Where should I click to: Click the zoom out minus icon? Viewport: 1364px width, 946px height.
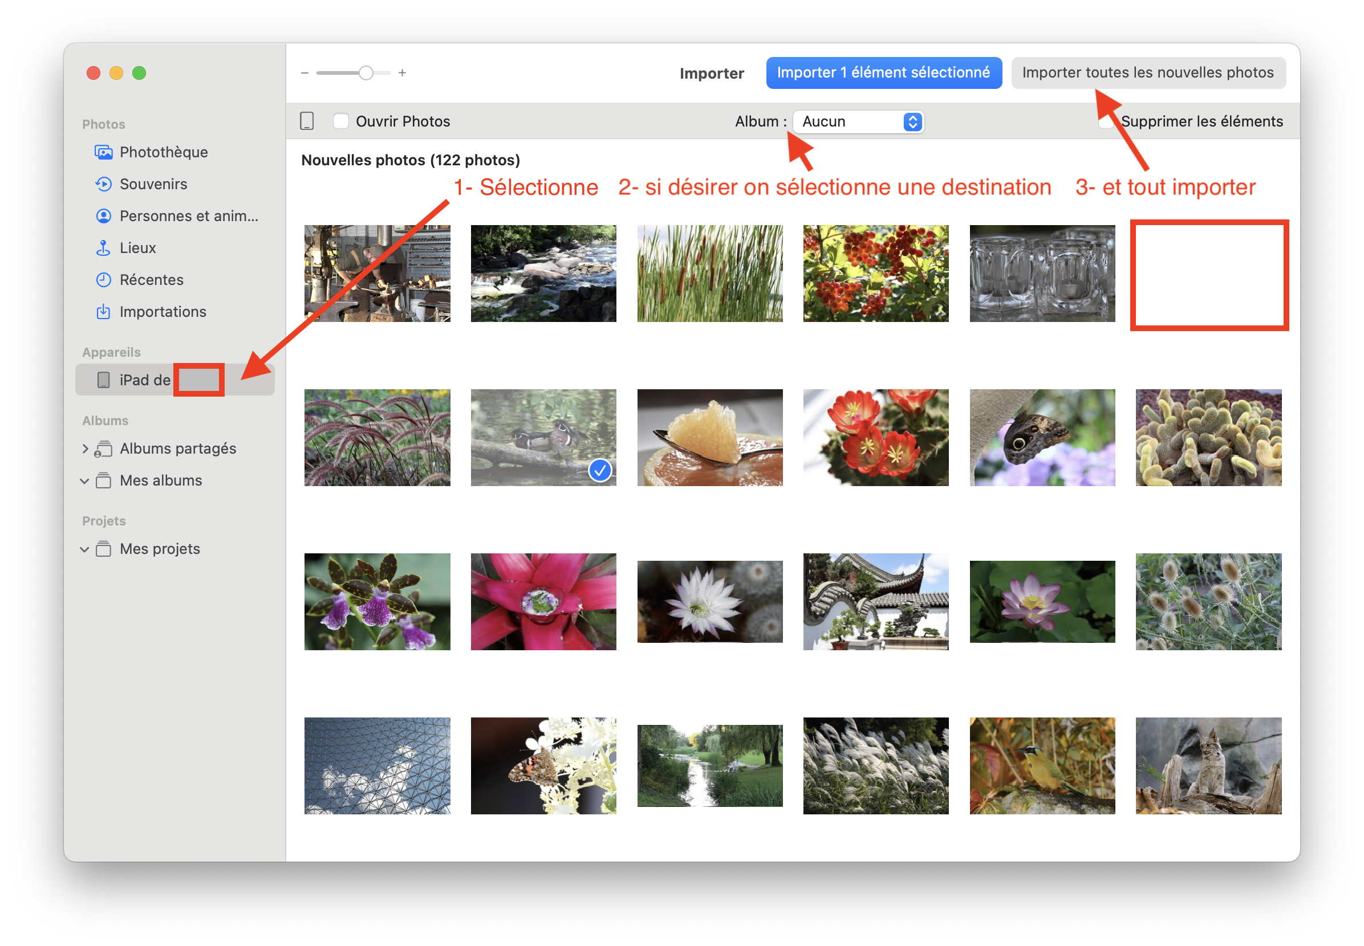coord(305,73)
